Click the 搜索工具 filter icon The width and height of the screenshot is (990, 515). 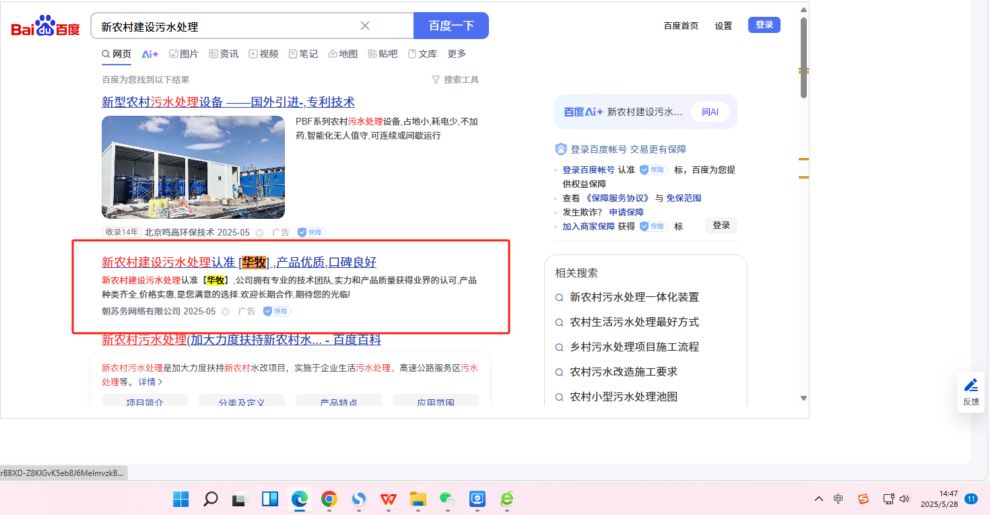[x=436, y=79]
